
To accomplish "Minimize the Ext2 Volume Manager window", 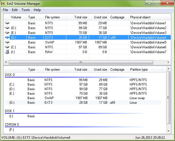I will pos(149,3).
